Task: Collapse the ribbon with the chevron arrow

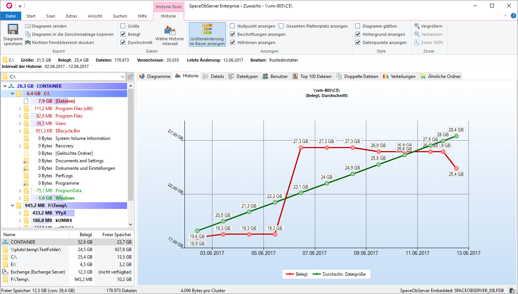Action: [505, 16]
